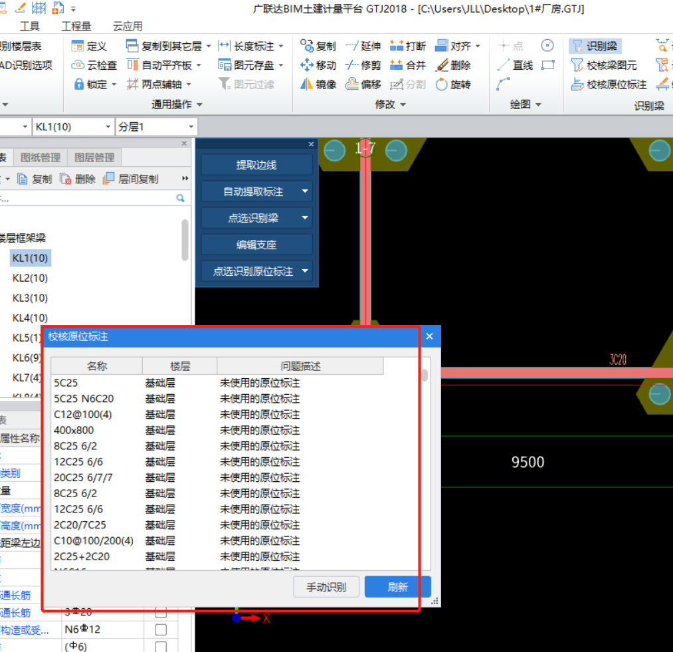Select the 两点辅轴 two-point auxiliary axis tool
The width and height of the screenshot is (673, 652).
coord(154,84)
